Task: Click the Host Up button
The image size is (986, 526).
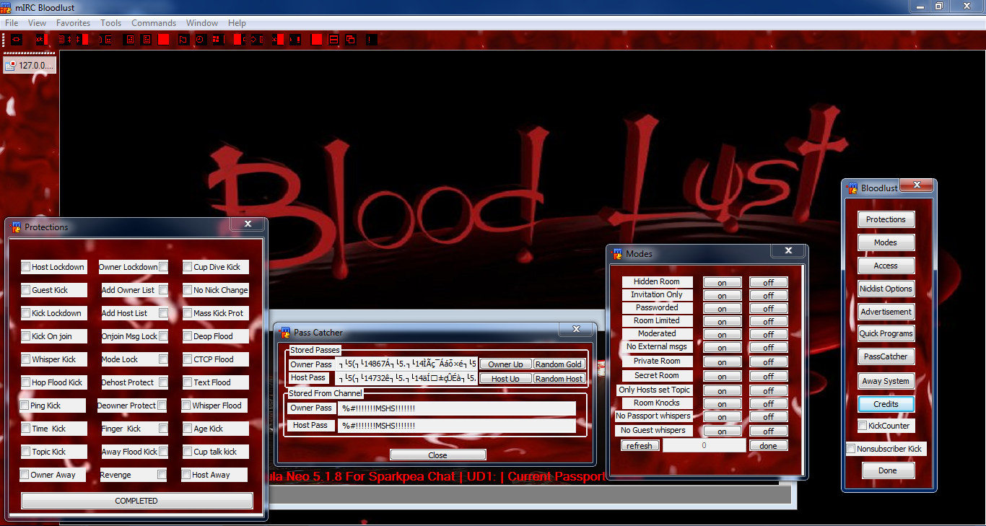Action: tap(506, 379)
